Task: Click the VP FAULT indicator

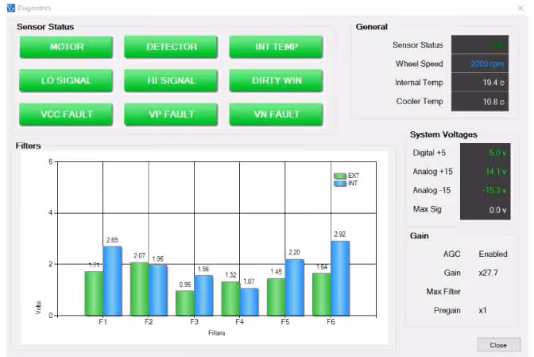Action: click(x=171, y=114)
